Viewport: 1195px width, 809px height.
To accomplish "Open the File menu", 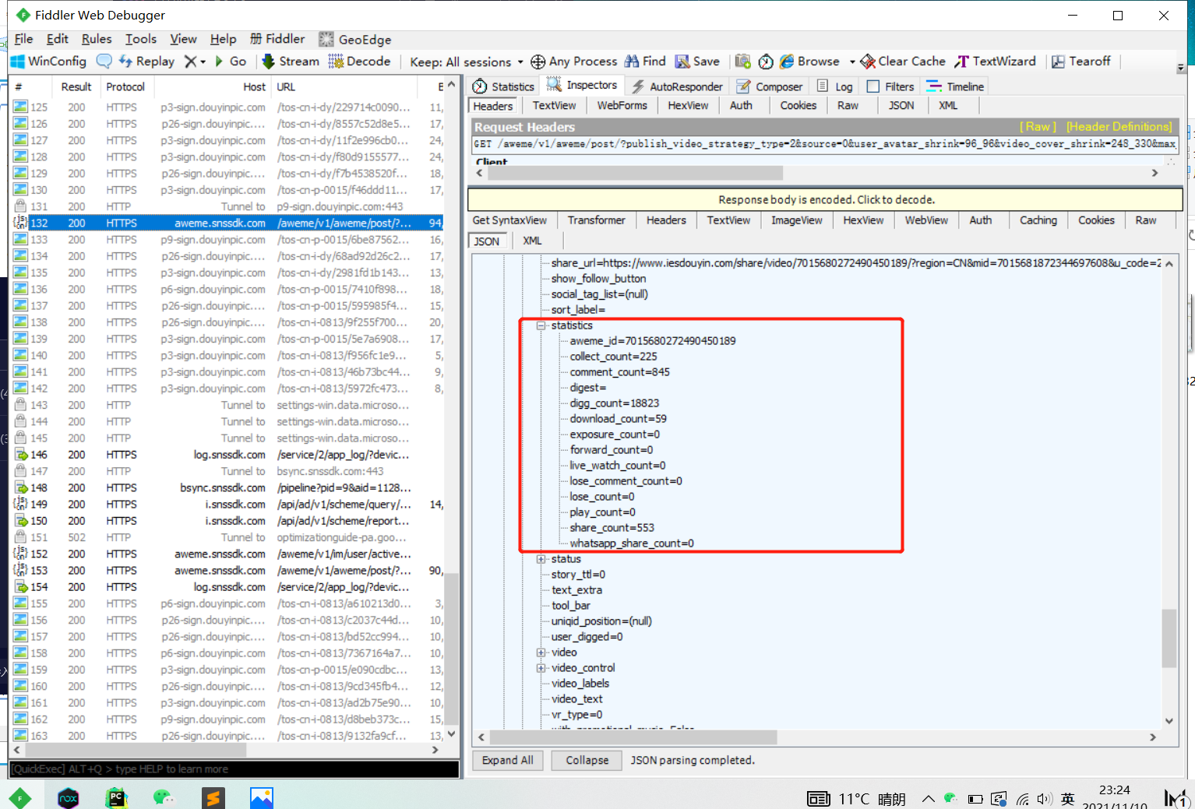I will click(24, 39).
